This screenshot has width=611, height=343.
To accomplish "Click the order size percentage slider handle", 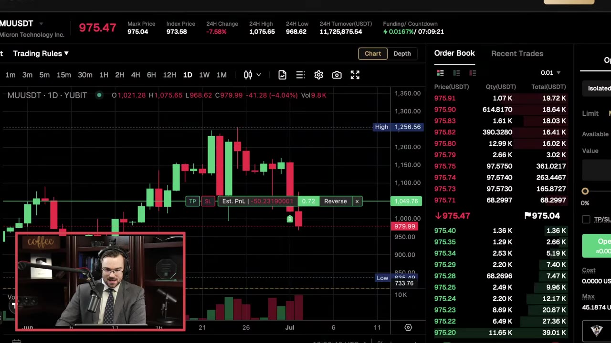I will [585, 191].
